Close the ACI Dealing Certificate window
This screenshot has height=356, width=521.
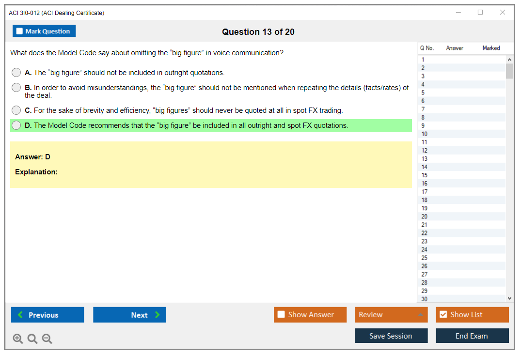[x=503, y=13]
